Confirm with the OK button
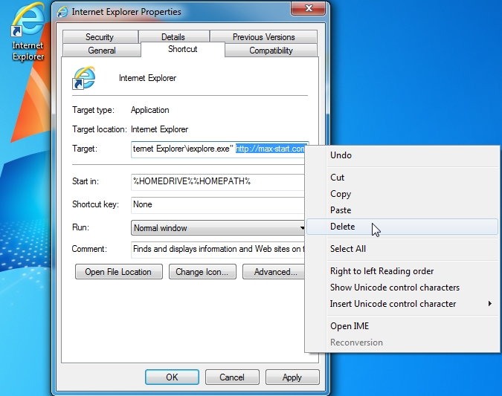 (172, 377)
